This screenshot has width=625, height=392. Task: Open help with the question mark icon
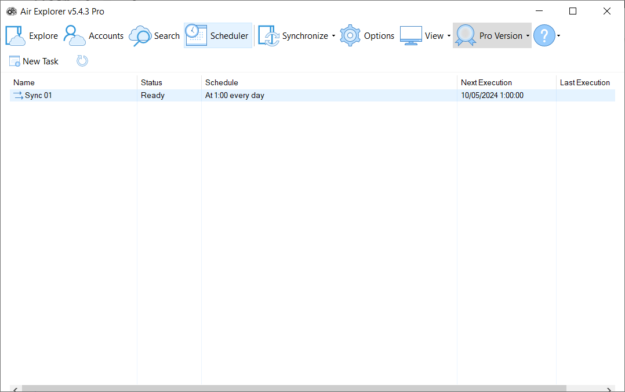click(x=544, y=35)
